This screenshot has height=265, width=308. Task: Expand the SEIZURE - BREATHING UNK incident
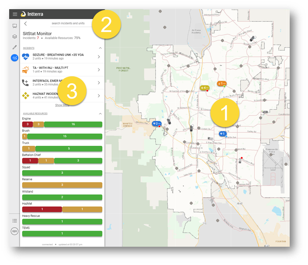point(99,57)
